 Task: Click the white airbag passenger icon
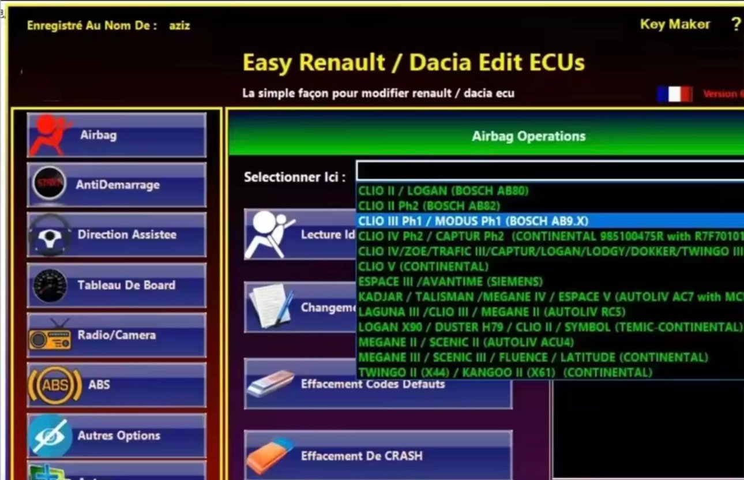pos(269,235)
